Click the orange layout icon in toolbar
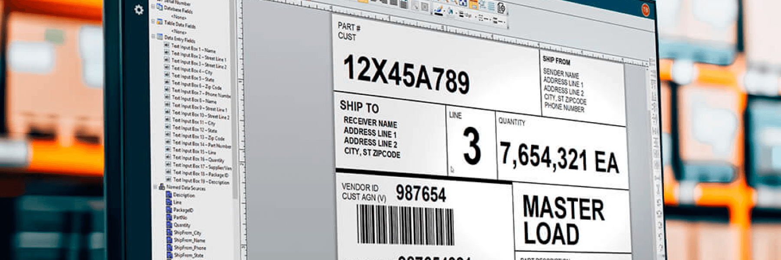Viewport: 781px width, 260px height. (x=473, y=5)
